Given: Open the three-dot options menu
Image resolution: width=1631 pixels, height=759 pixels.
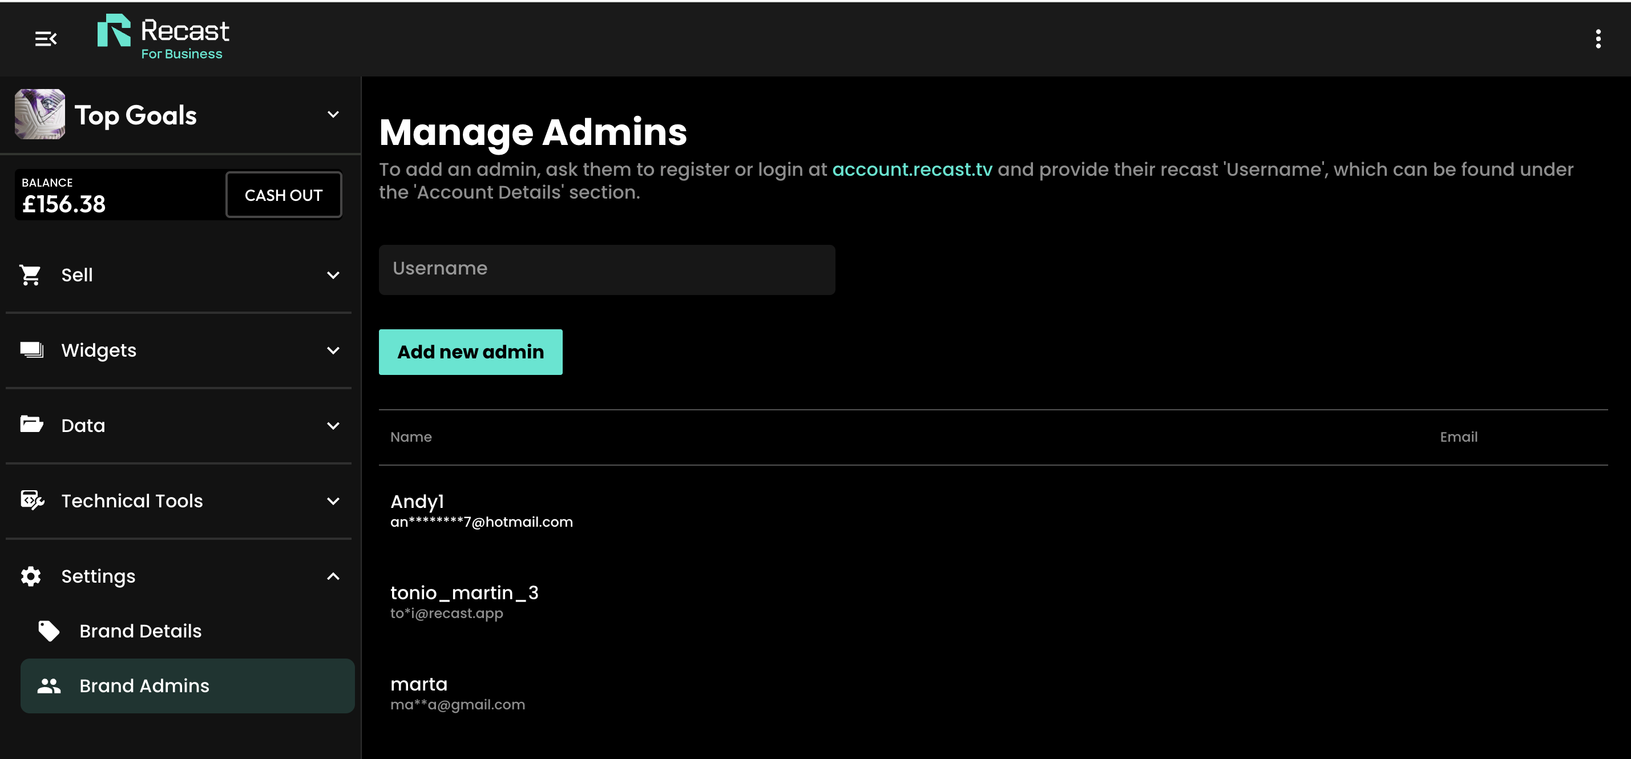Looking at the screenshot, I should [1597, 39].
